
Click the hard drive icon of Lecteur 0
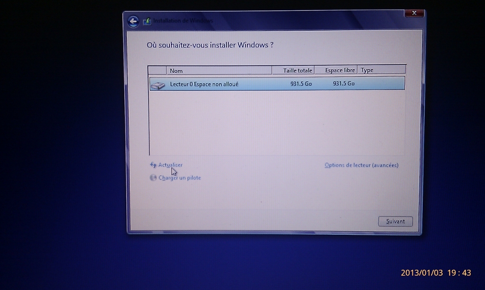[158, 85]
